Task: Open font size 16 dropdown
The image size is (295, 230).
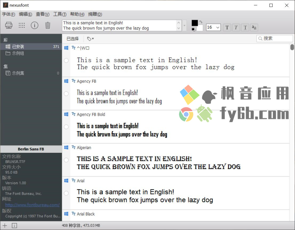Action: (x=213, y=27)
